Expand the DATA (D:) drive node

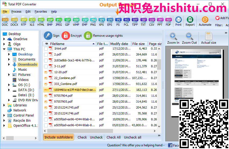click(9, 90)
